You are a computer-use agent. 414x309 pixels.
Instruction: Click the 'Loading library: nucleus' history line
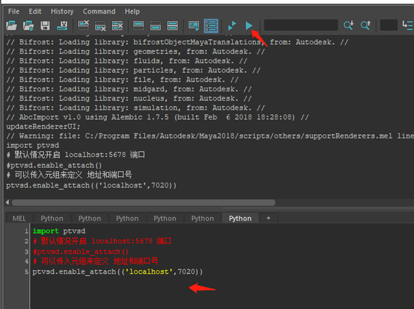point(129,99)
